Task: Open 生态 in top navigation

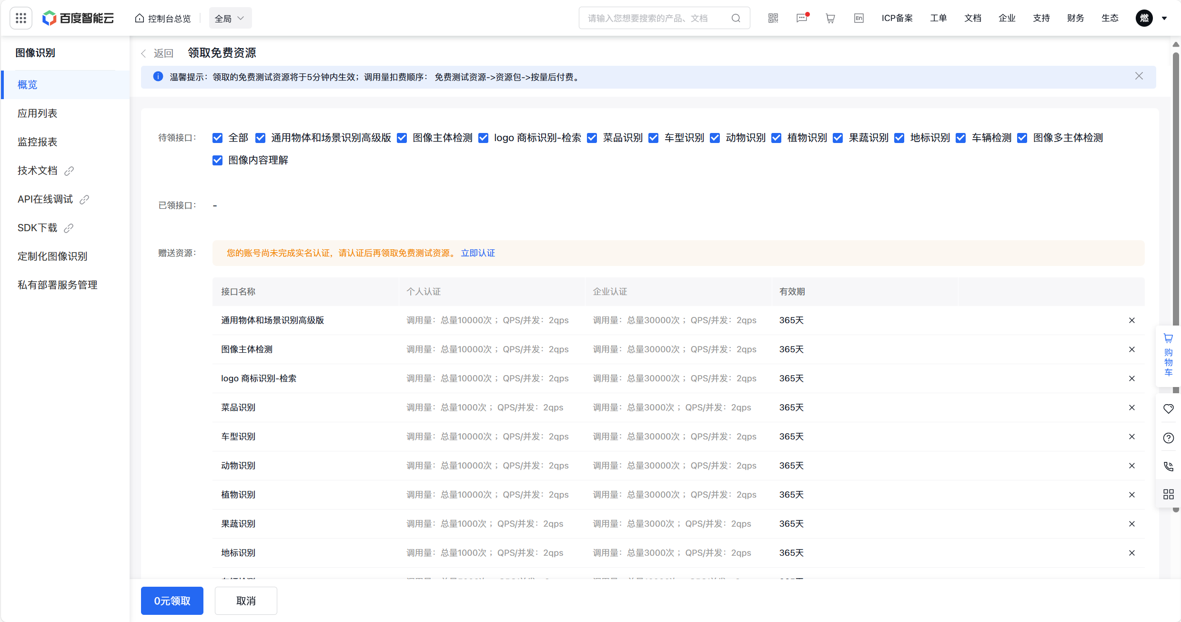Action: click(x=1110, y=18)
